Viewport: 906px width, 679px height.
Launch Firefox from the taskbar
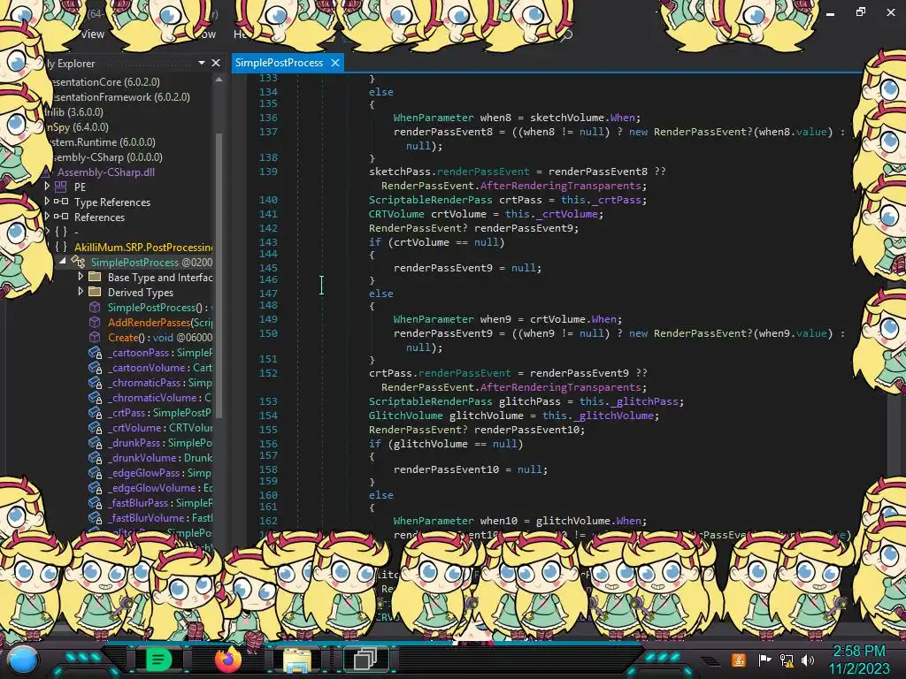(x=227, y=660)
